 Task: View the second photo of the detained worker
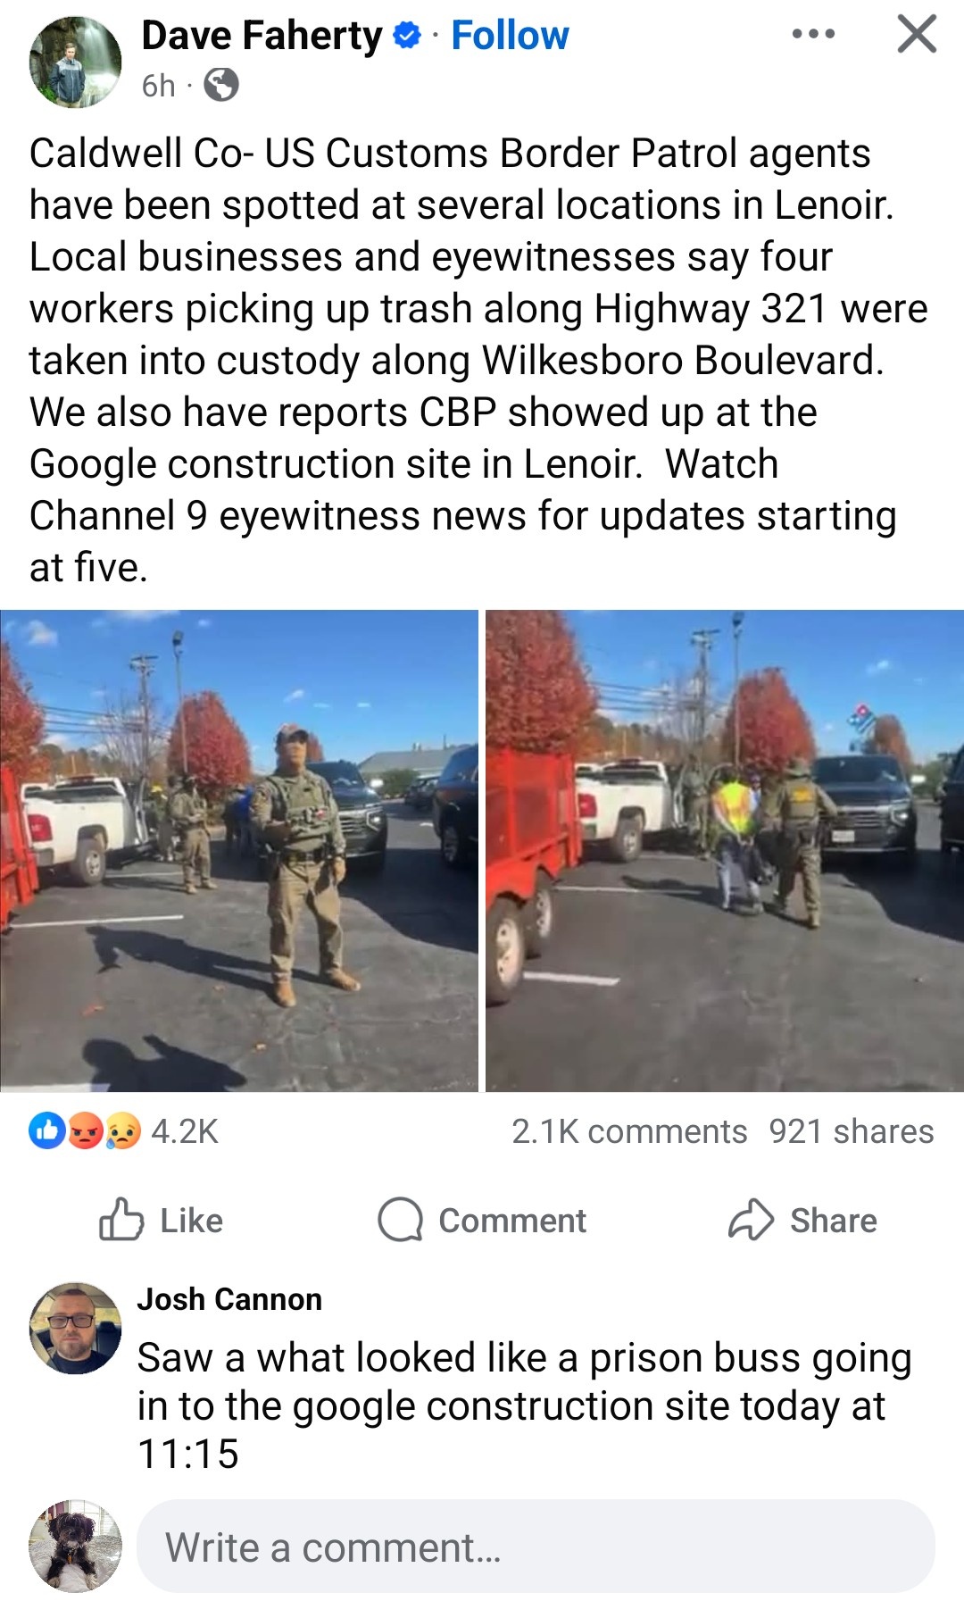tap(725, 850)
